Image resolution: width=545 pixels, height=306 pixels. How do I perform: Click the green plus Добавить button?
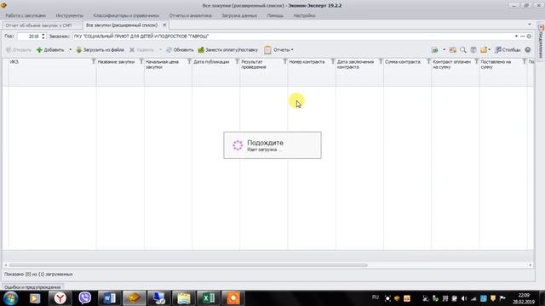click(51, 50)
